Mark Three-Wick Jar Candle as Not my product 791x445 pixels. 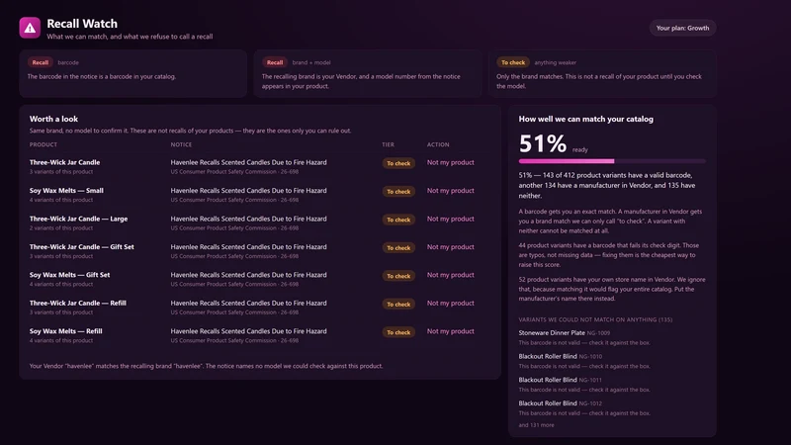point(451,162)
